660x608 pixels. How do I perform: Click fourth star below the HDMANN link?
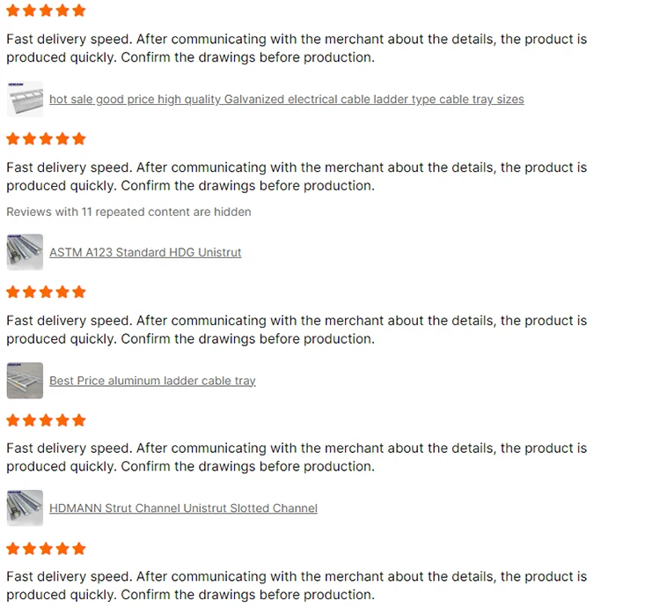[x=62, y=548]
